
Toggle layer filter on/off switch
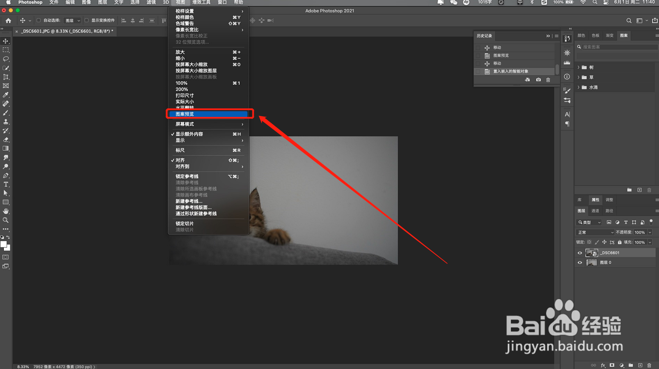[x=651, y=222]
